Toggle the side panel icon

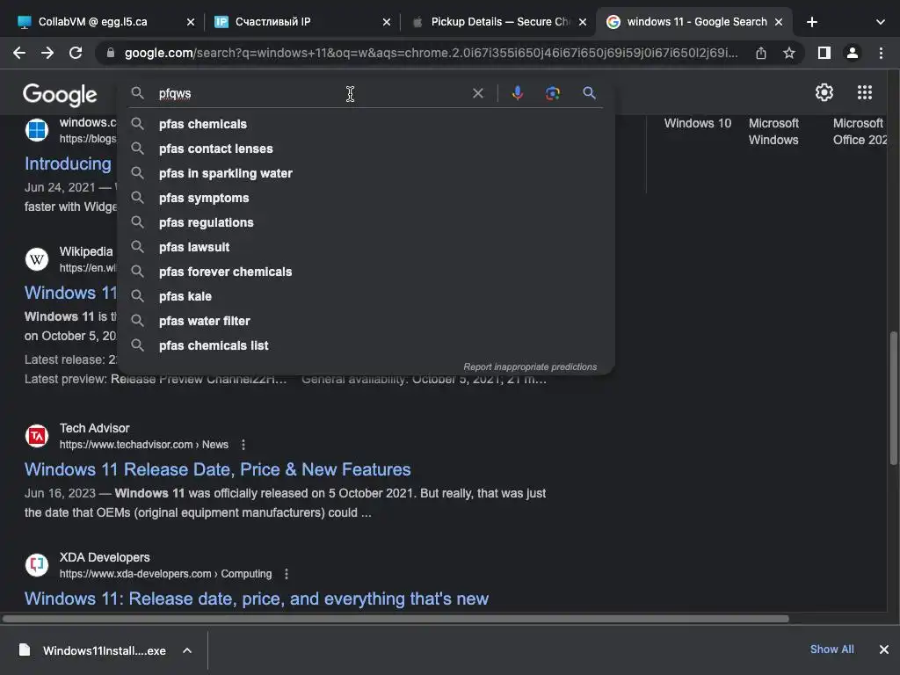(824, 53)
